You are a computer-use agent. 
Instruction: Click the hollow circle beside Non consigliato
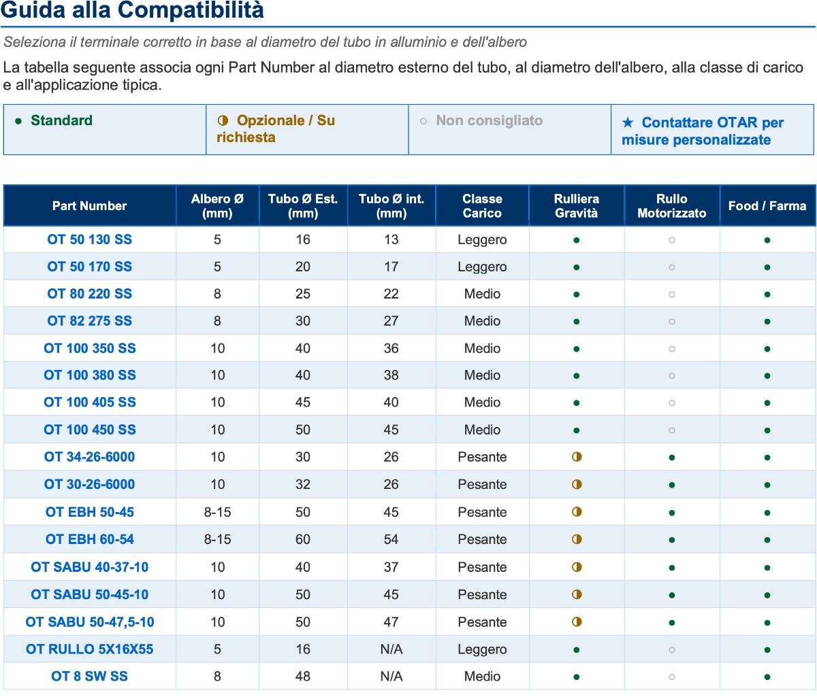[423, 121]
